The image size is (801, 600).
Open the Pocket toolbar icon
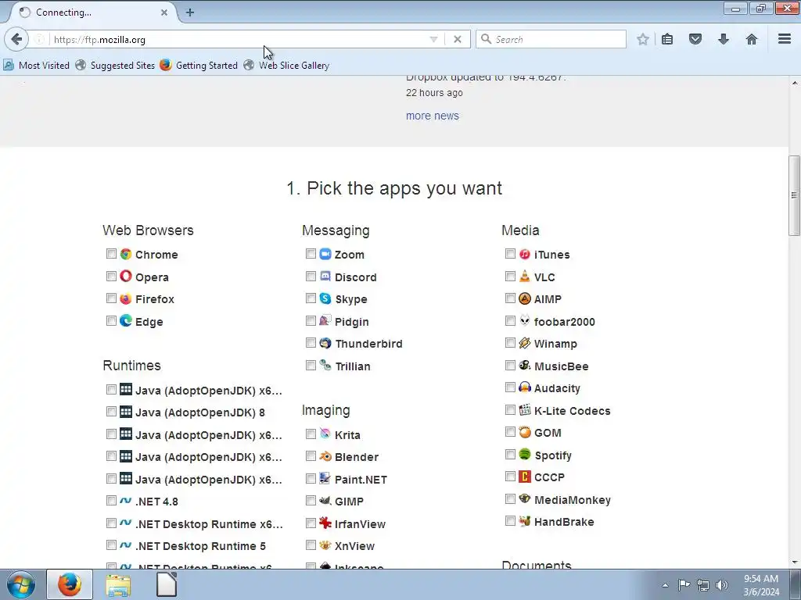point(695,39)
